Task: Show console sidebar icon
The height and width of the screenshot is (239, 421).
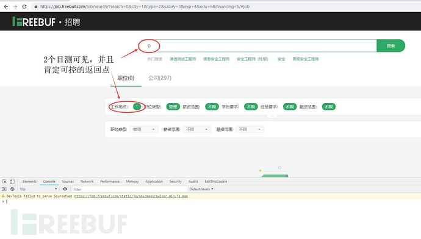Action: tap(4, 189)
